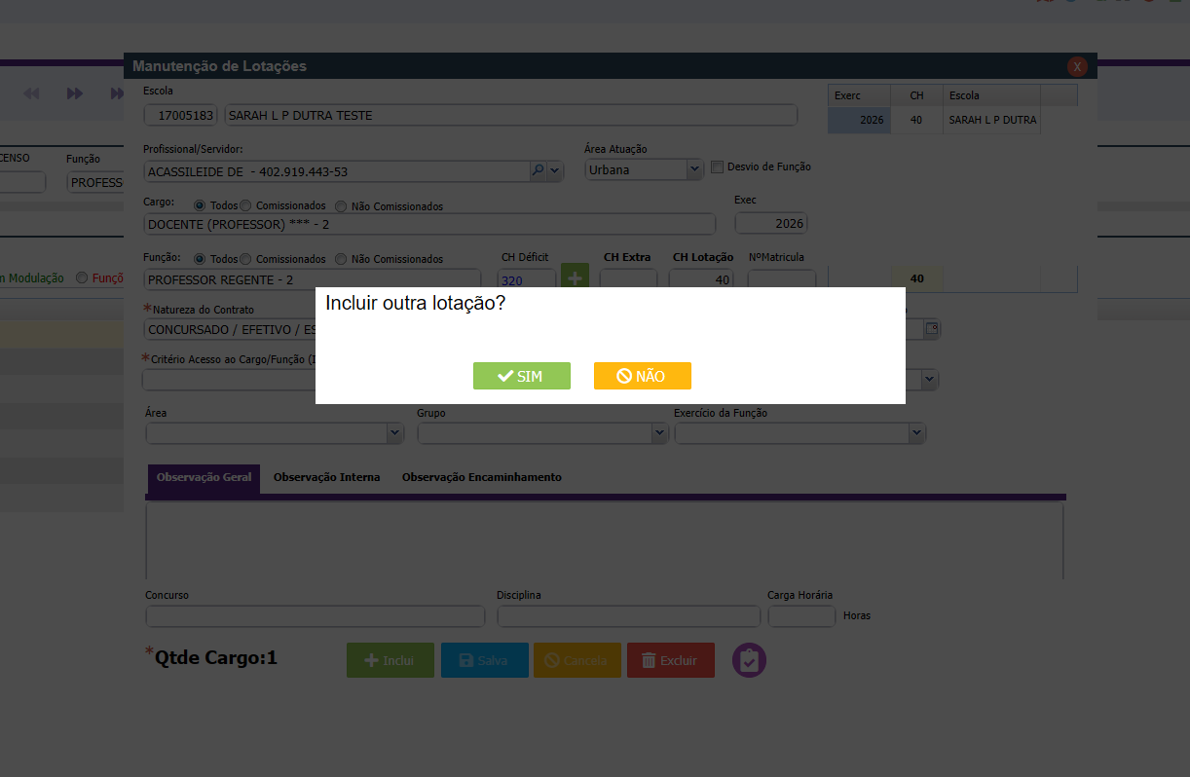This screenshot has width=1190, height=777.
Task: Enable the Desvio de Função checkbox
Action: tap(718, 166)
